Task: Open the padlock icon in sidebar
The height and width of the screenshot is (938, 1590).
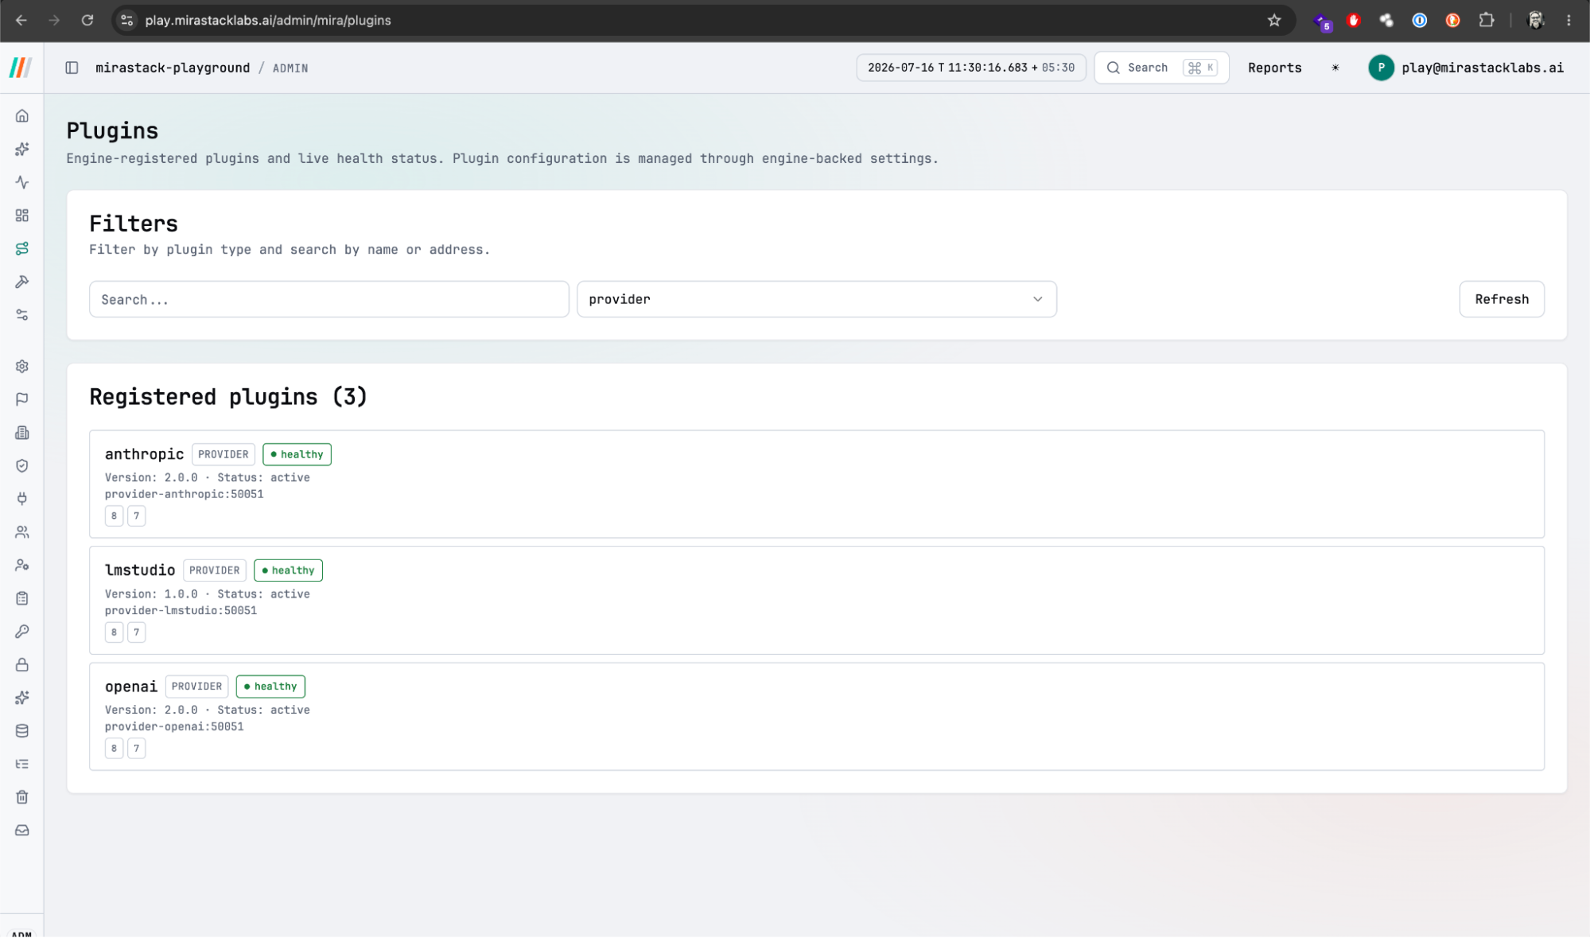Action: [22, 665]
